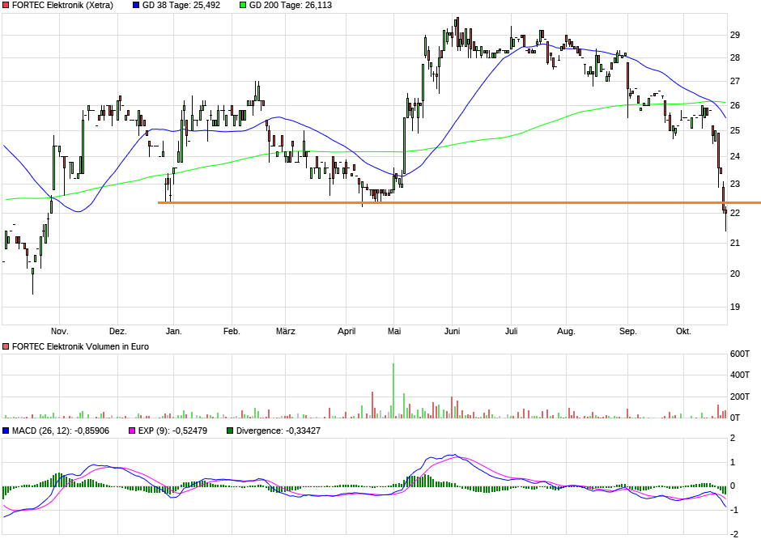
Task: Click the 19 price axis label
Action: 735,307
